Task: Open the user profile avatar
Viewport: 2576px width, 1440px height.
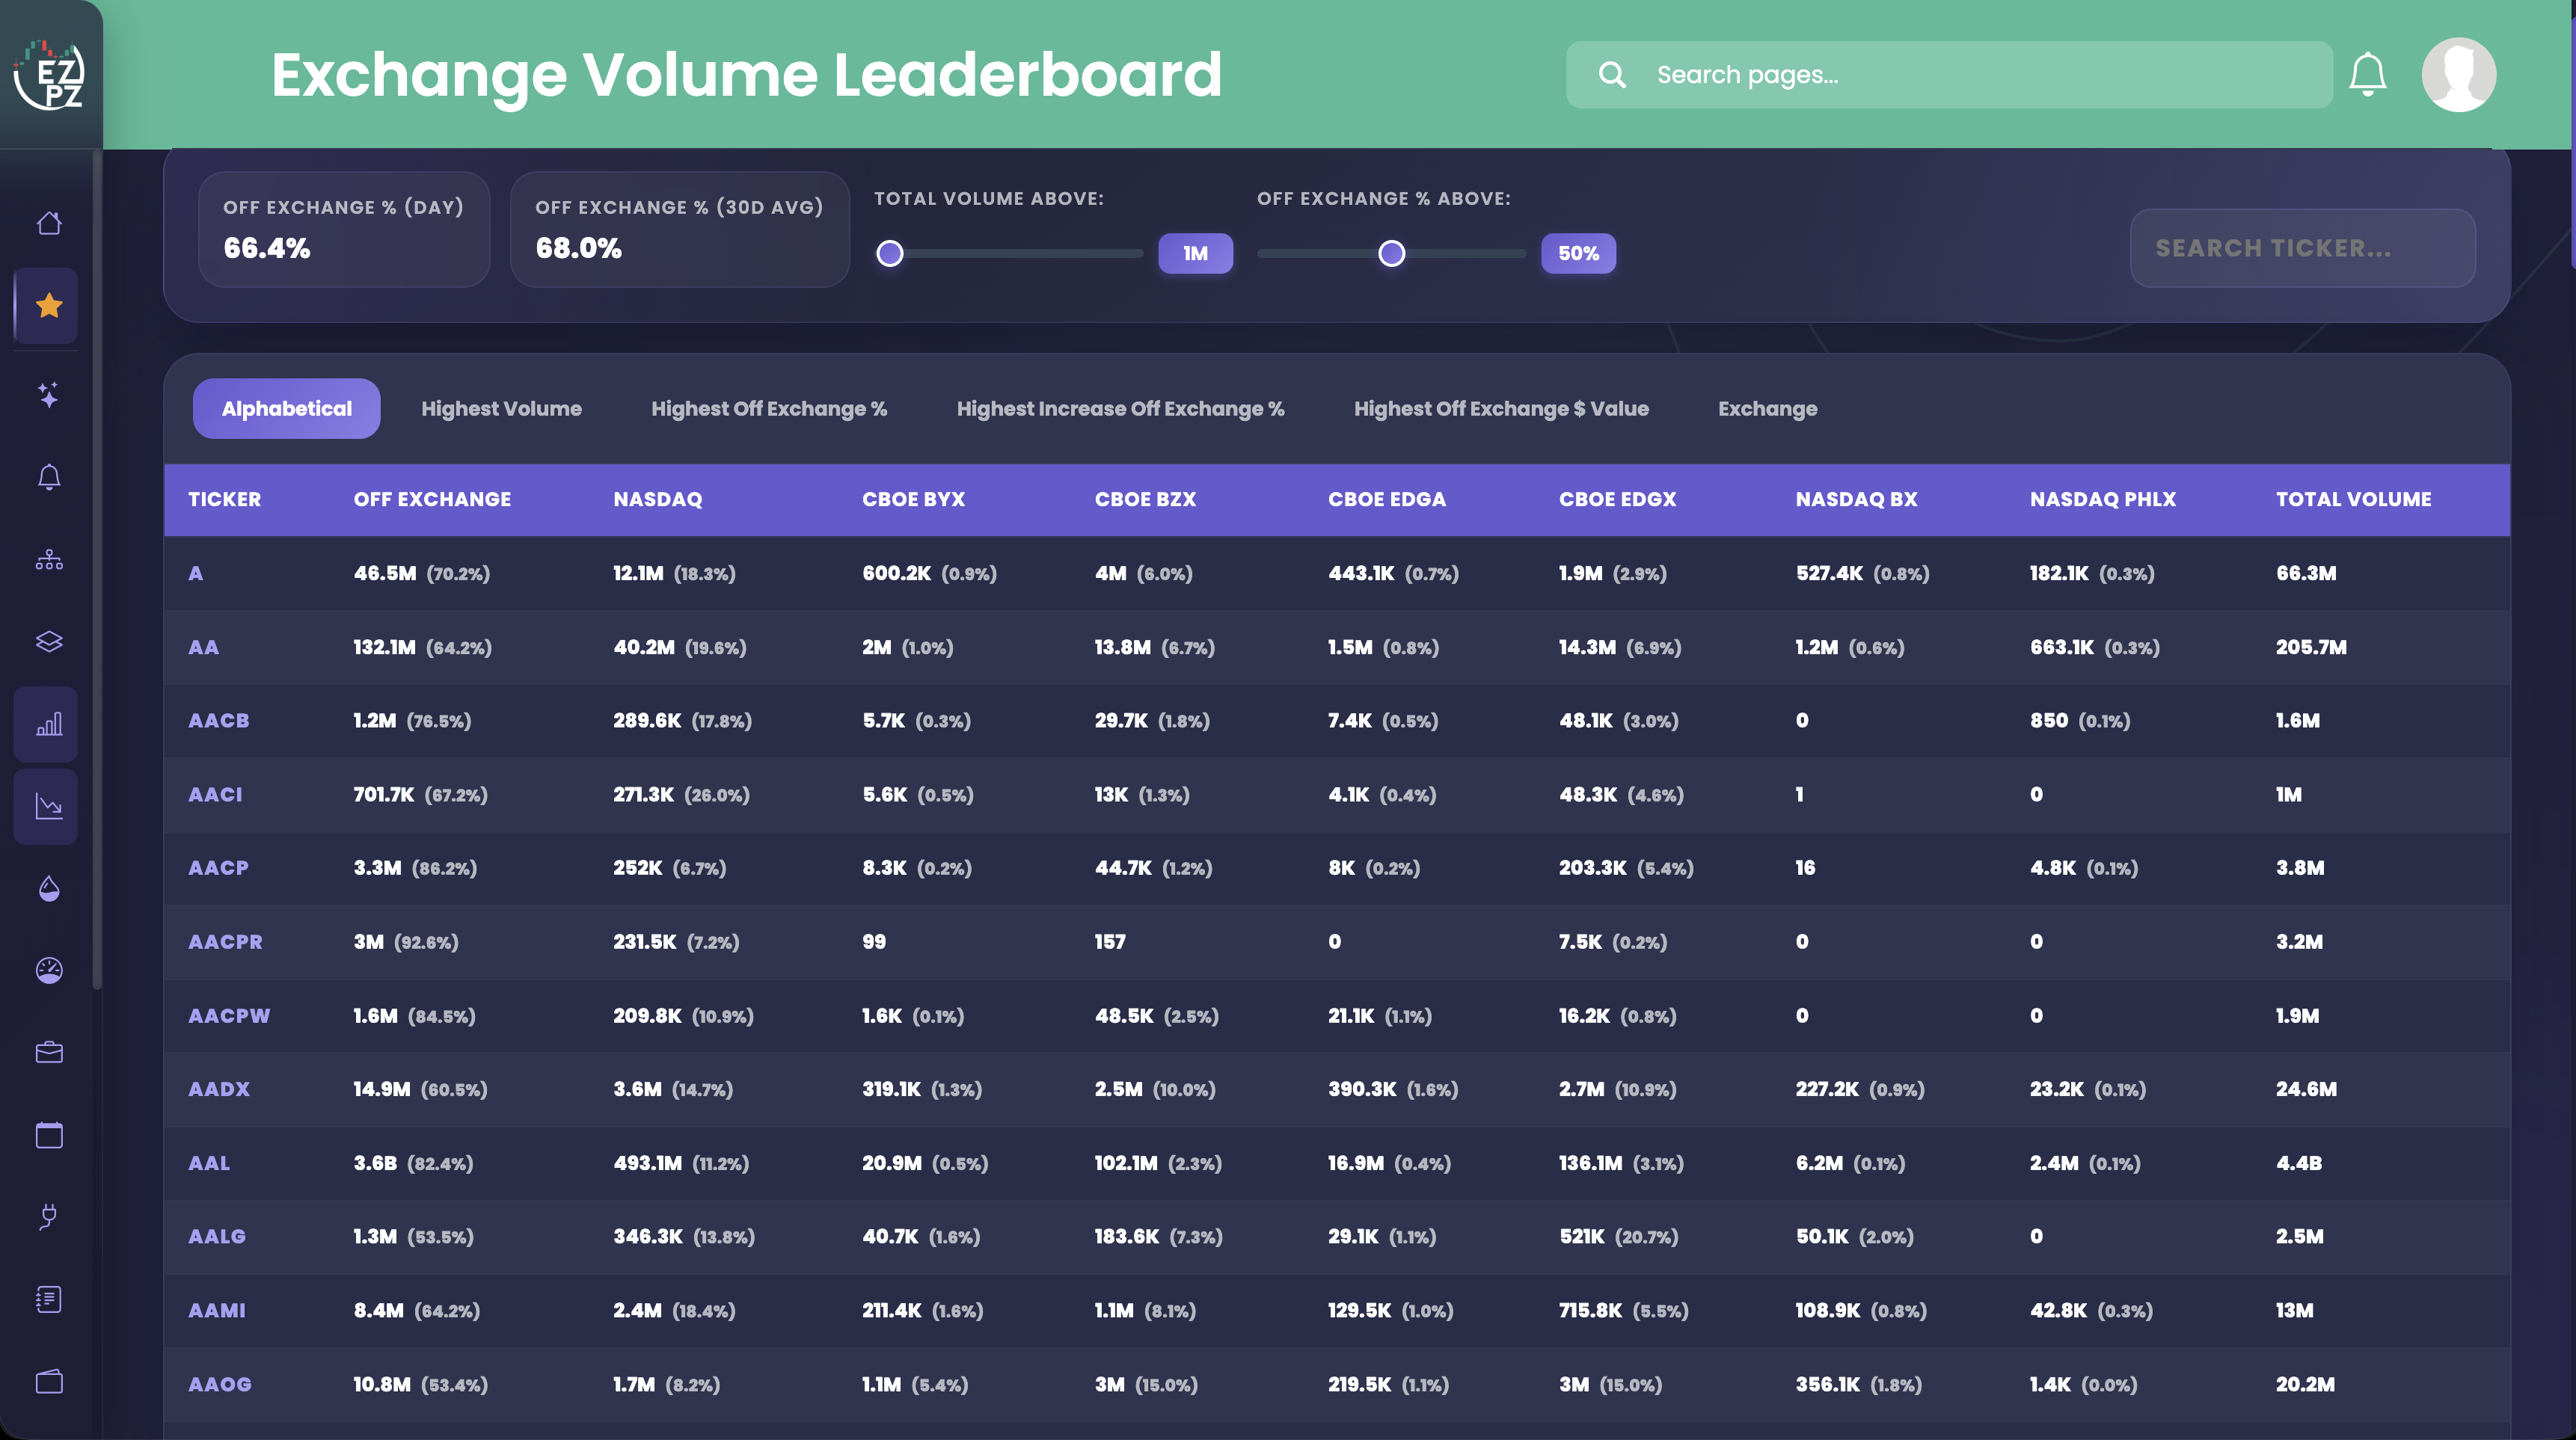Action: click(2458, 75)
